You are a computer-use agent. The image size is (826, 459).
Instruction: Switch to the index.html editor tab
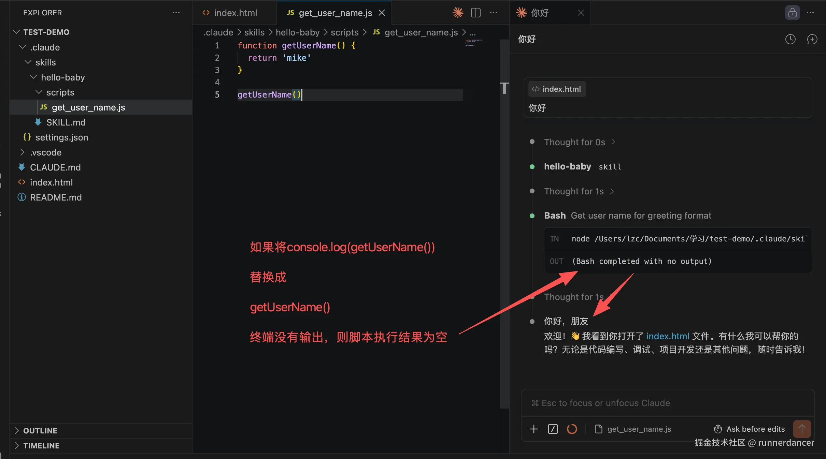pos(235,13)
